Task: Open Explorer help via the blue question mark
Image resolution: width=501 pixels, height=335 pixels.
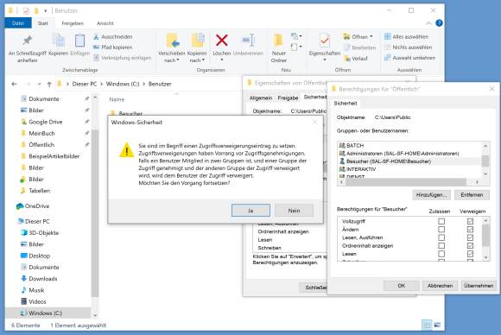Action: (x=440, y=23)
